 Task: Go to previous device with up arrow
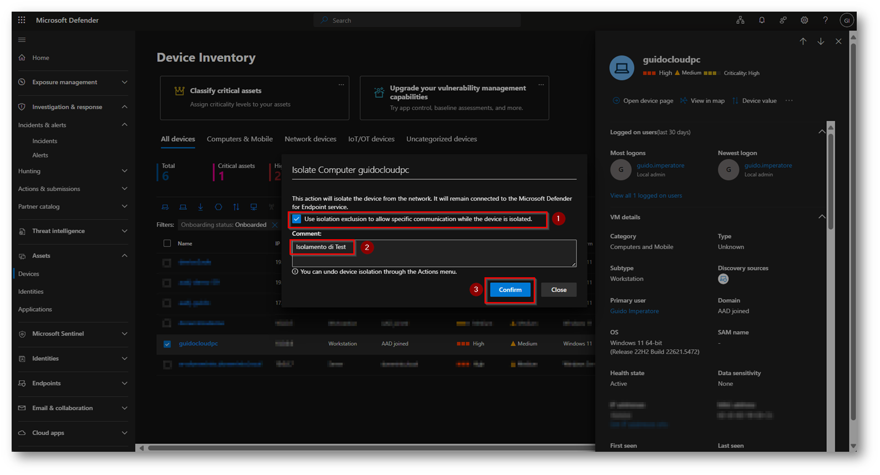coord(802,42)
